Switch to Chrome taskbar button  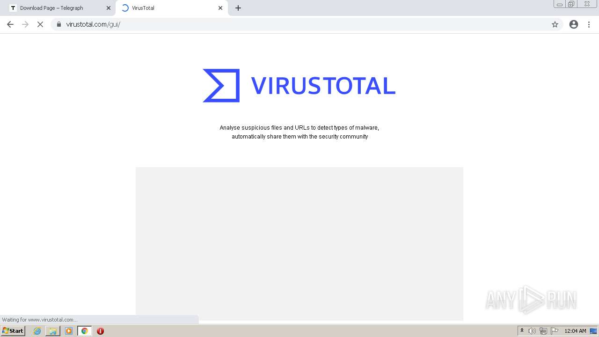coord(84,331)
